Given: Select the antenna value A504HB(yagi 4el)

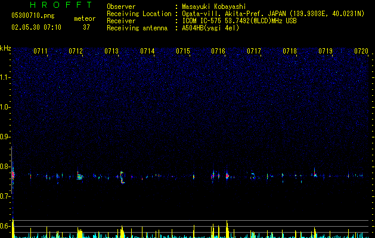Looking at the screenshot, I should coord(210,28).
